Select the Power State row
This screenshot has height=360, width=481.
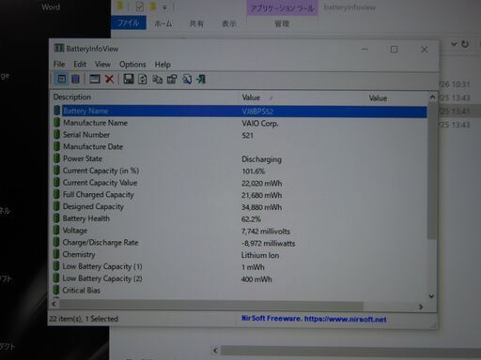click(x=240, y=158)
